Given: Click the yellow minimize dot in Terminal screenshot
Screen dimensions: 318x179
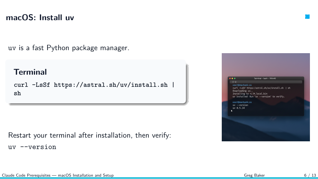Looking at the screenshot, I should point(233,78).
